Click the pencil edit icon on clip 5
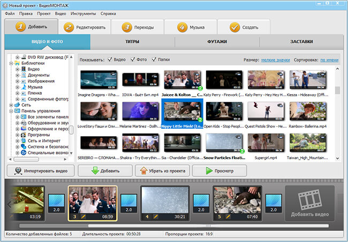Screen dimensions: 348x242 228,216
